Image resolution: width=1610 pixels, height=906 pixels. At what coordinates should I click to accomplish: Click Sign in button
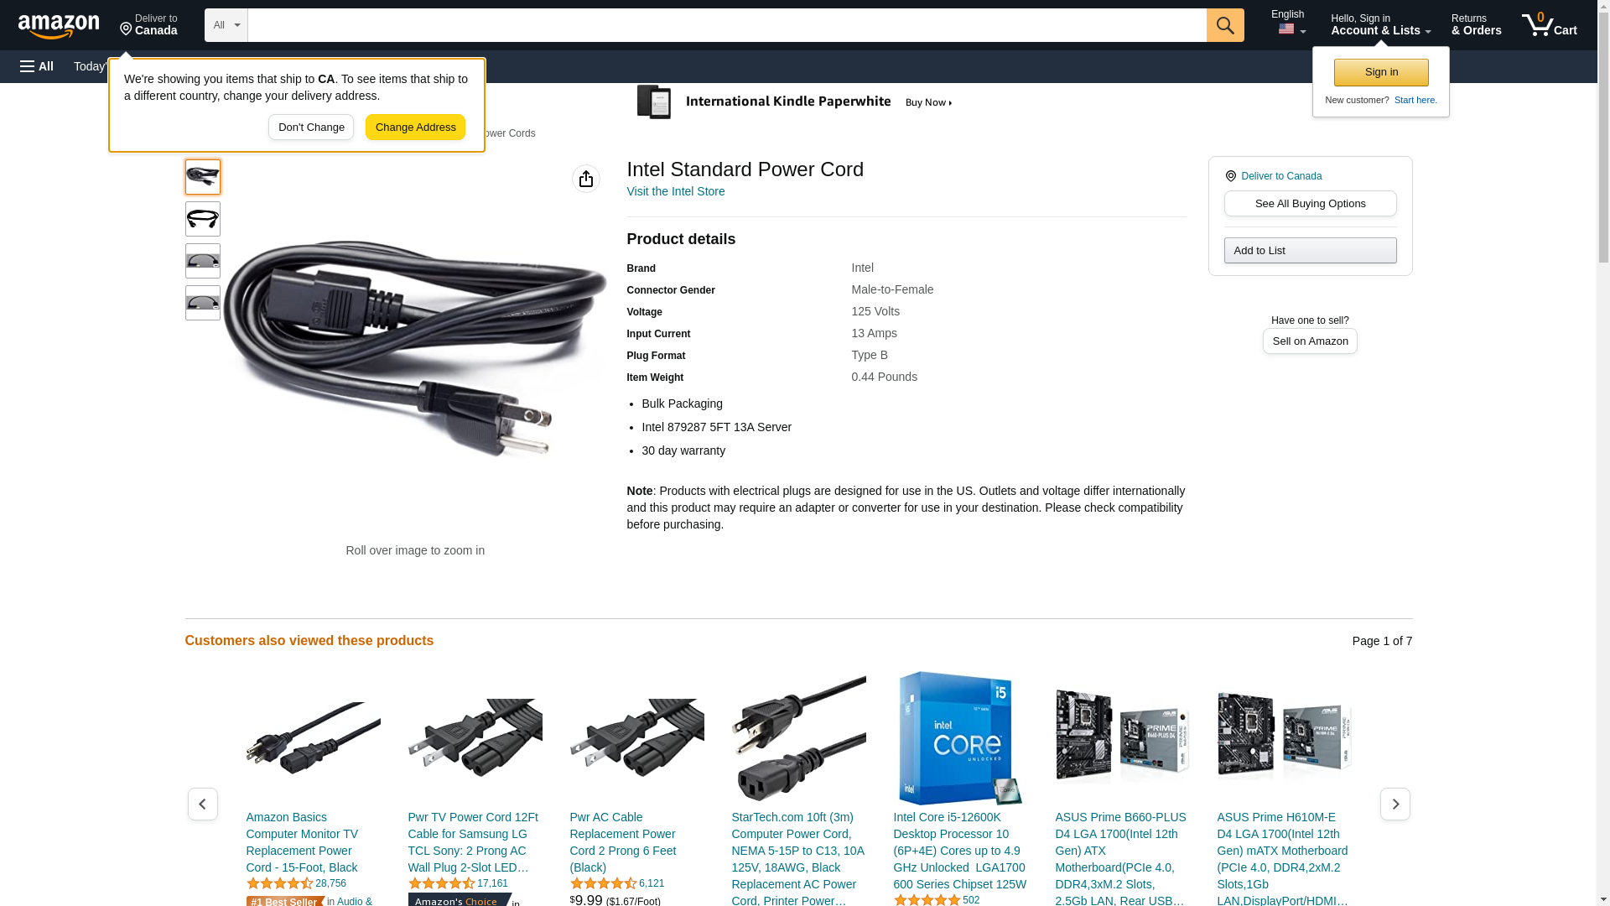(1381, 72)
